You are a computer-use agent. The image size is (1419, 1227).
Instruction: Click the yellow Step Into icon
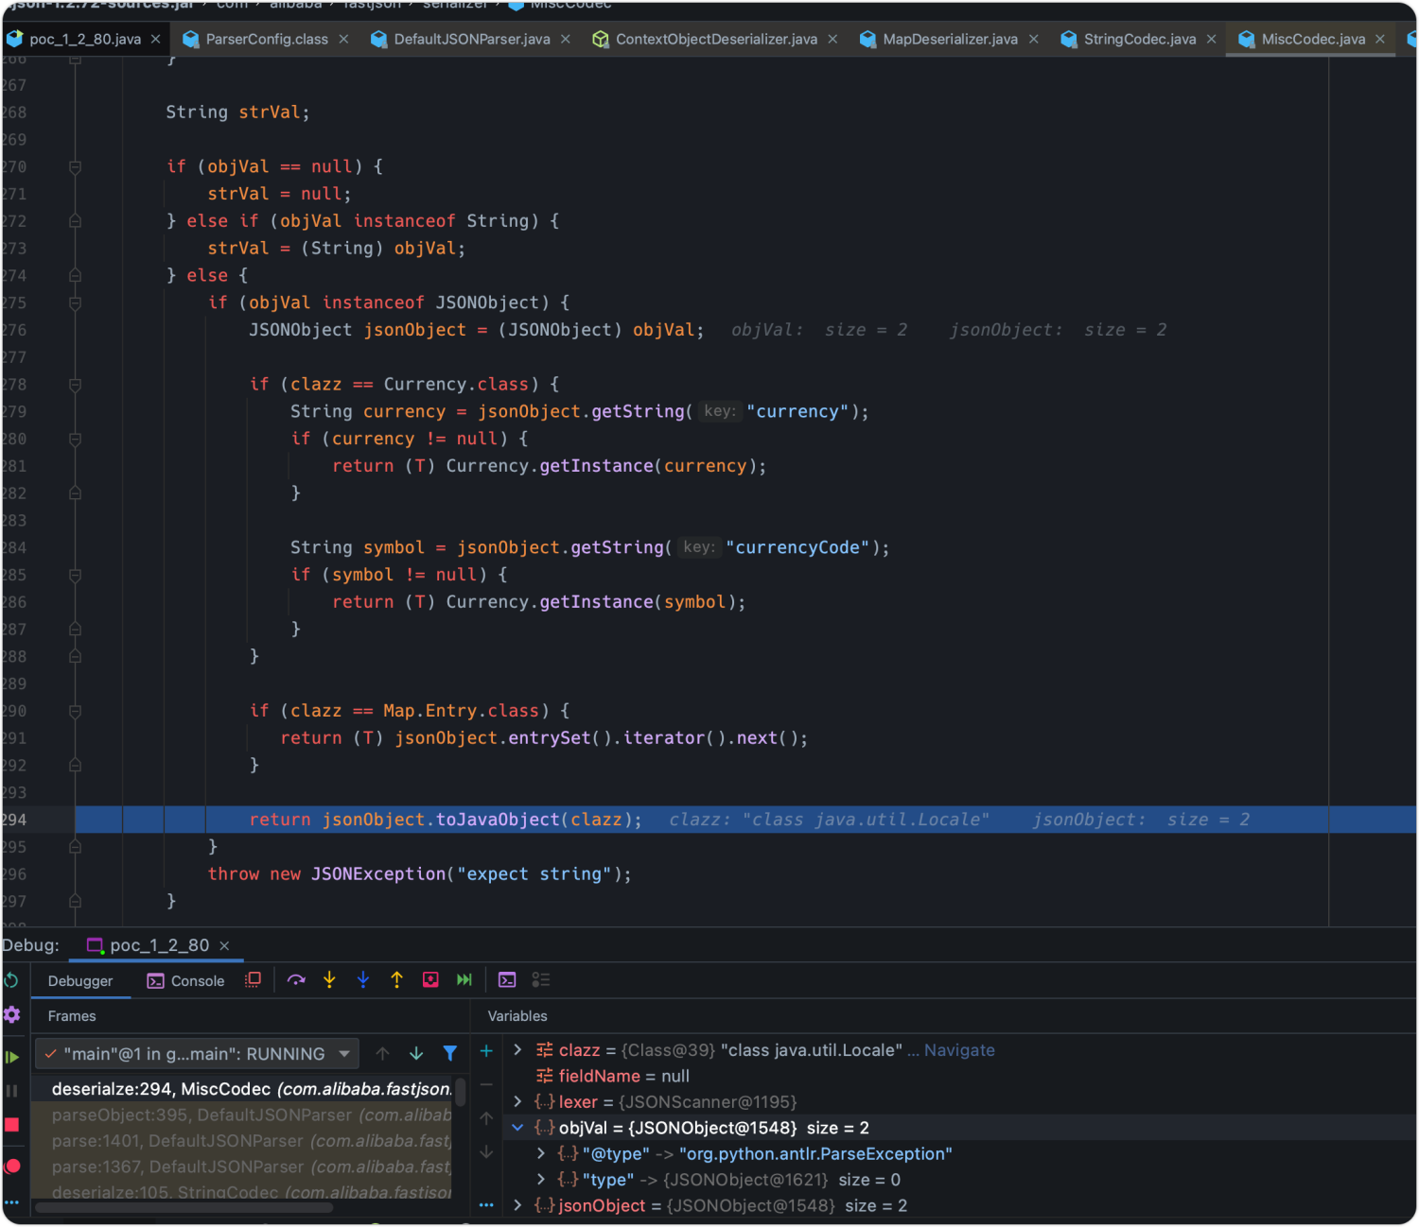click(x=329, y=980)
